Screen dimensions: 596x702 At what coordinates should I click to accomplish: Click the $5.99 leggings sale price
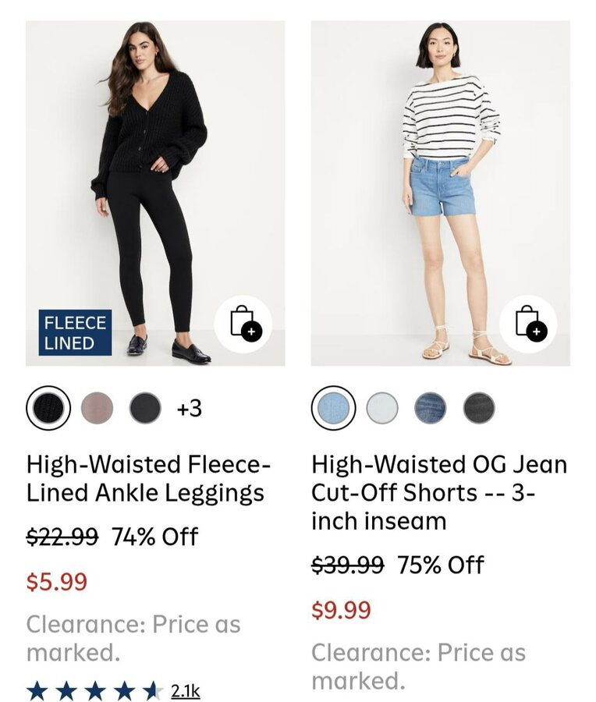(57, 582)
